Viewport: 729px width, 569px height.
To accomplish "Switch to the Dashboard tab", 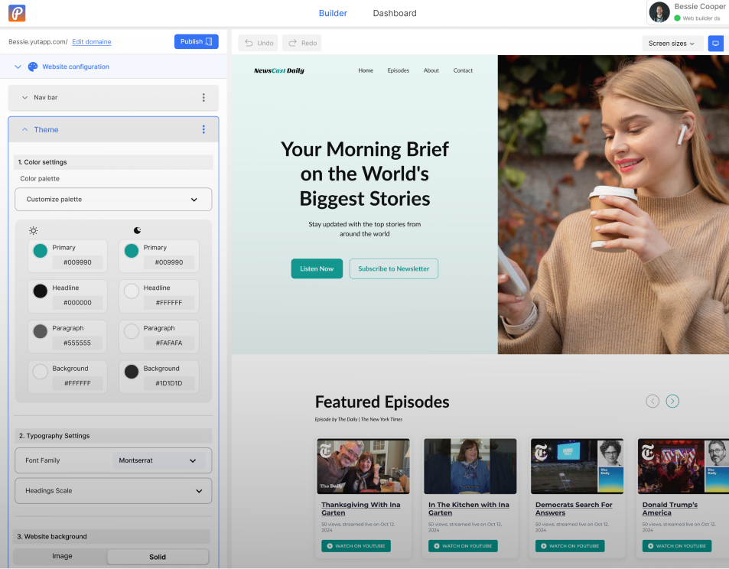I will click(x=394, y=13).
